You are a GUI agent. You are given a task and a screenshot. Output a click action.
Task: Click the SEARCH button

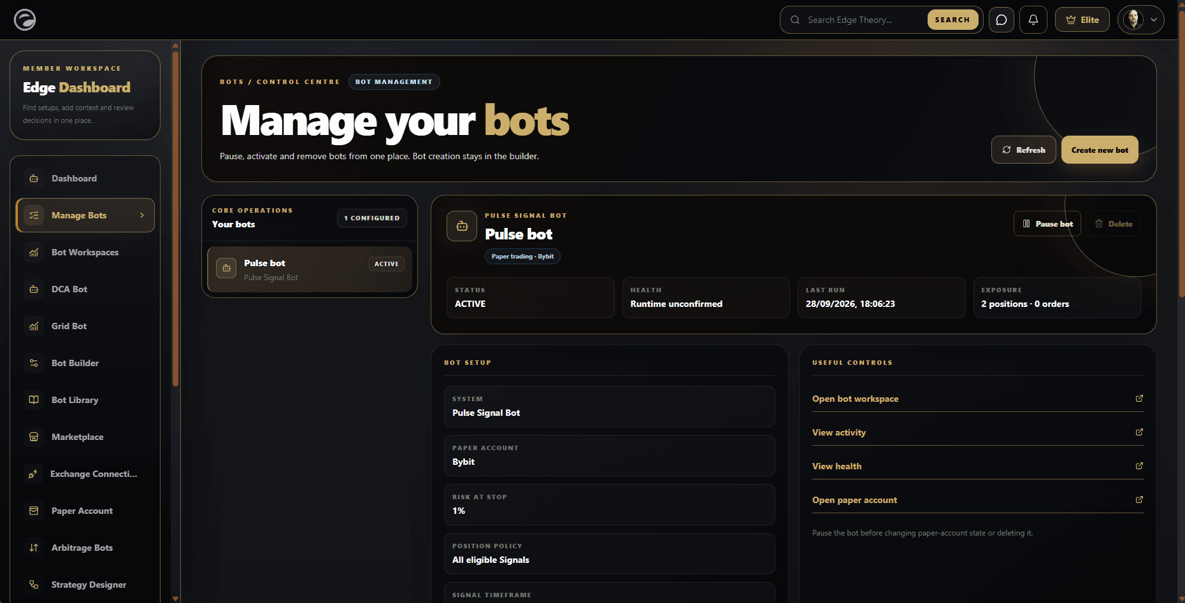(952, 20)
